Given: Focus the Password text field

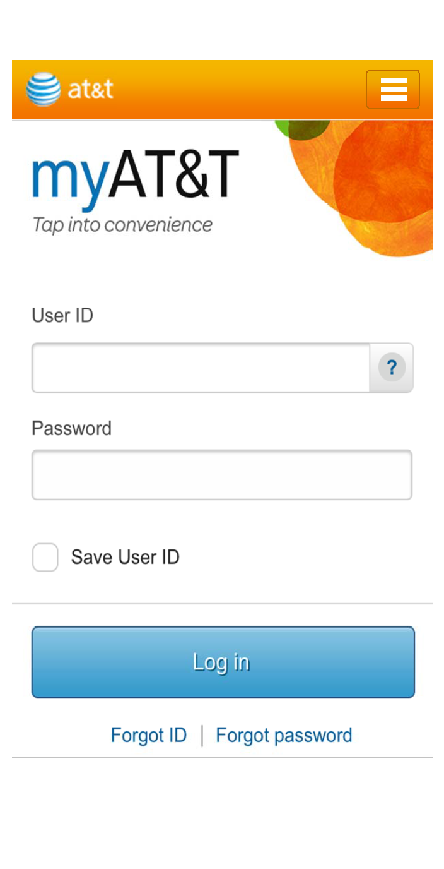Looking at the screenshot, I should tap(222, 475).
